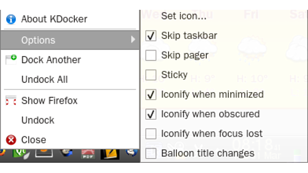Disable Iconify when minimized

tap(151, 94)
